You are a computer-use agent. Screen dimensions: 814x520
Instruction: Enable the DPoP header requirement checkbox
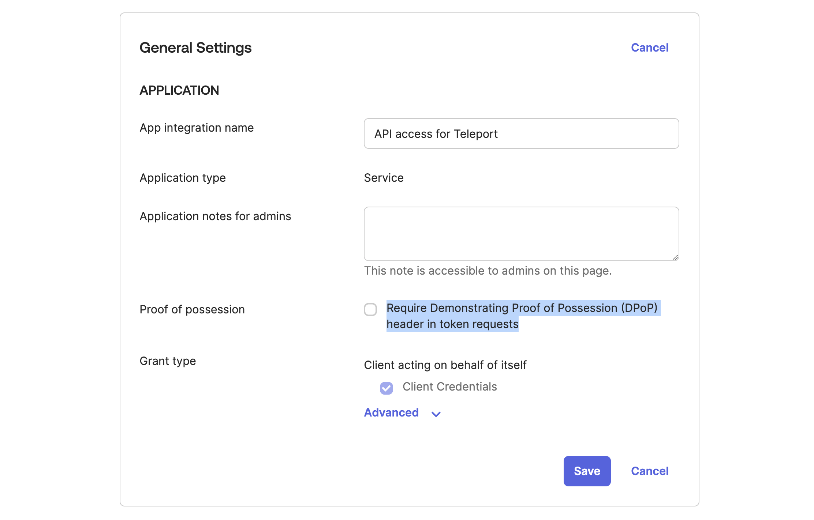click(370, 309)
